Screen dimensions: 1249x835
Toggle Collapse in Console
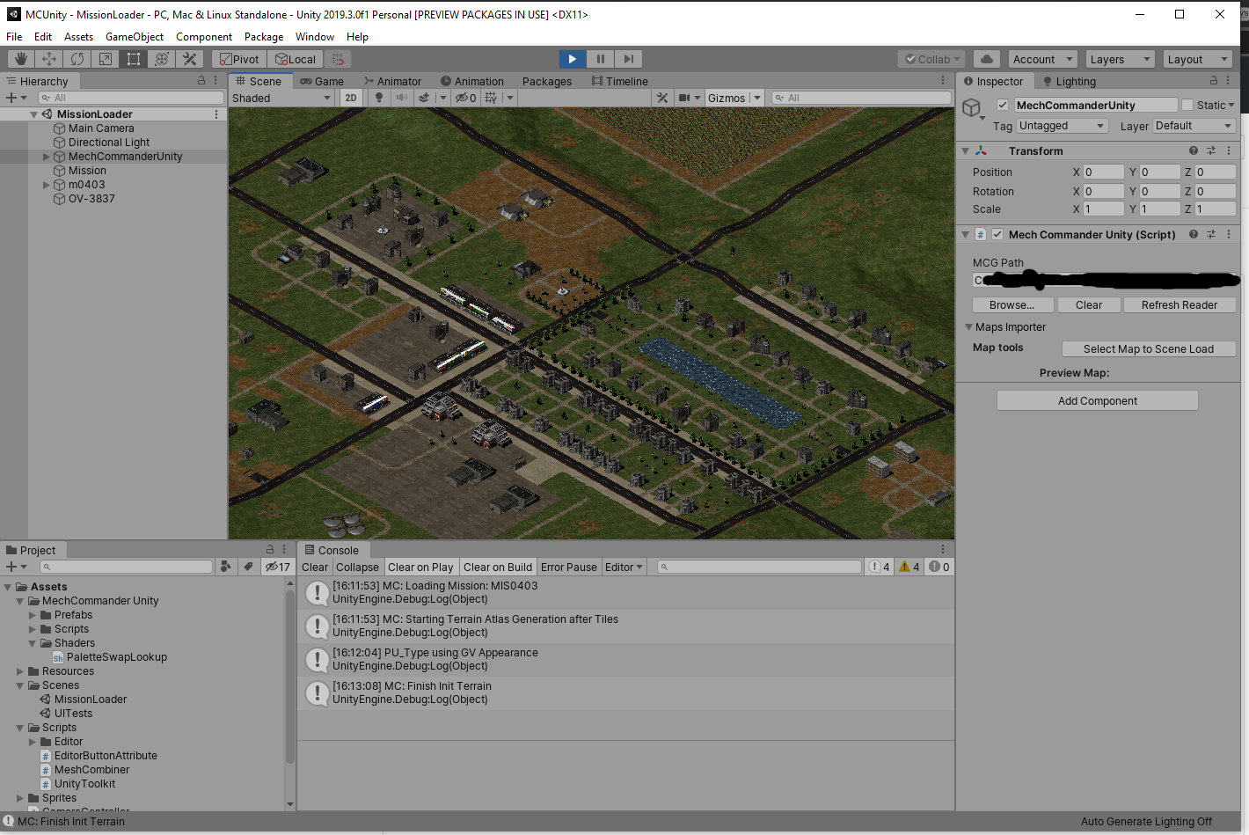click(357, 567)
